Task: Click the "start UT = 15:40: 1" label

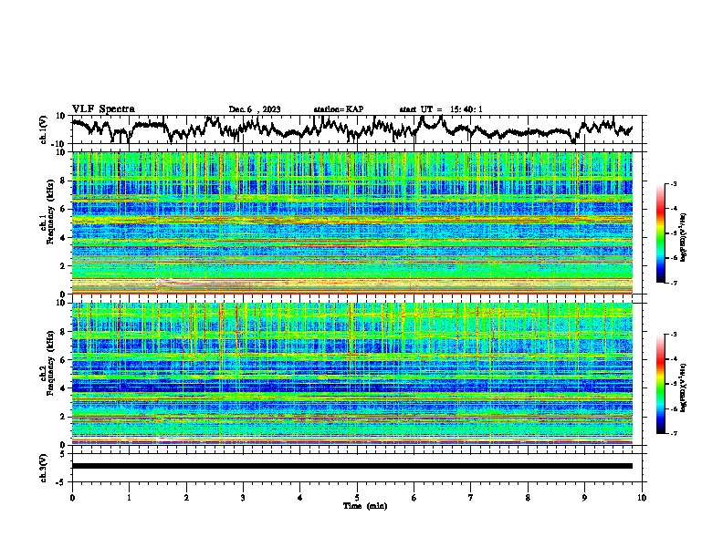Action: pyautogui.click(x=441, y=109)
